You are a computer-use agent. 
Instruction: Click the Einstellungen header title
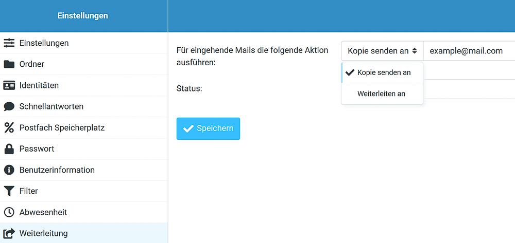83,16
